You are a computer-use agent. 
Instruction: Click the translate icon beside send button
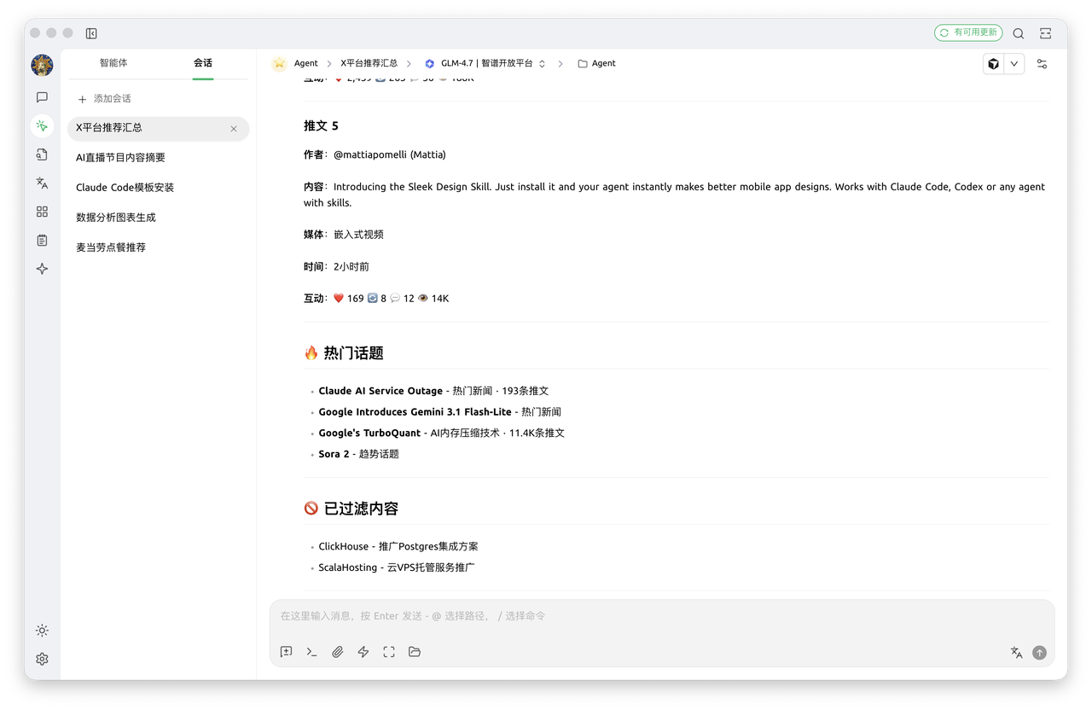[x=1017, y=653]
